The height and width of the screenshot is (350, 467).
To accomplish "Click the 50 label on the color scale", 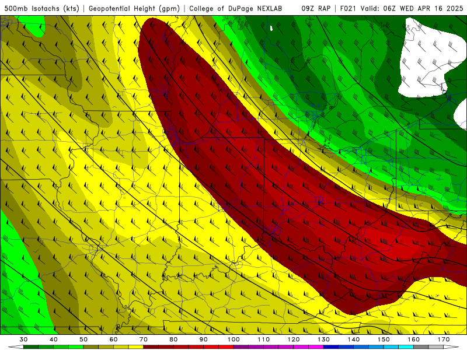I will pyautogui.click(x=83, y=339).
